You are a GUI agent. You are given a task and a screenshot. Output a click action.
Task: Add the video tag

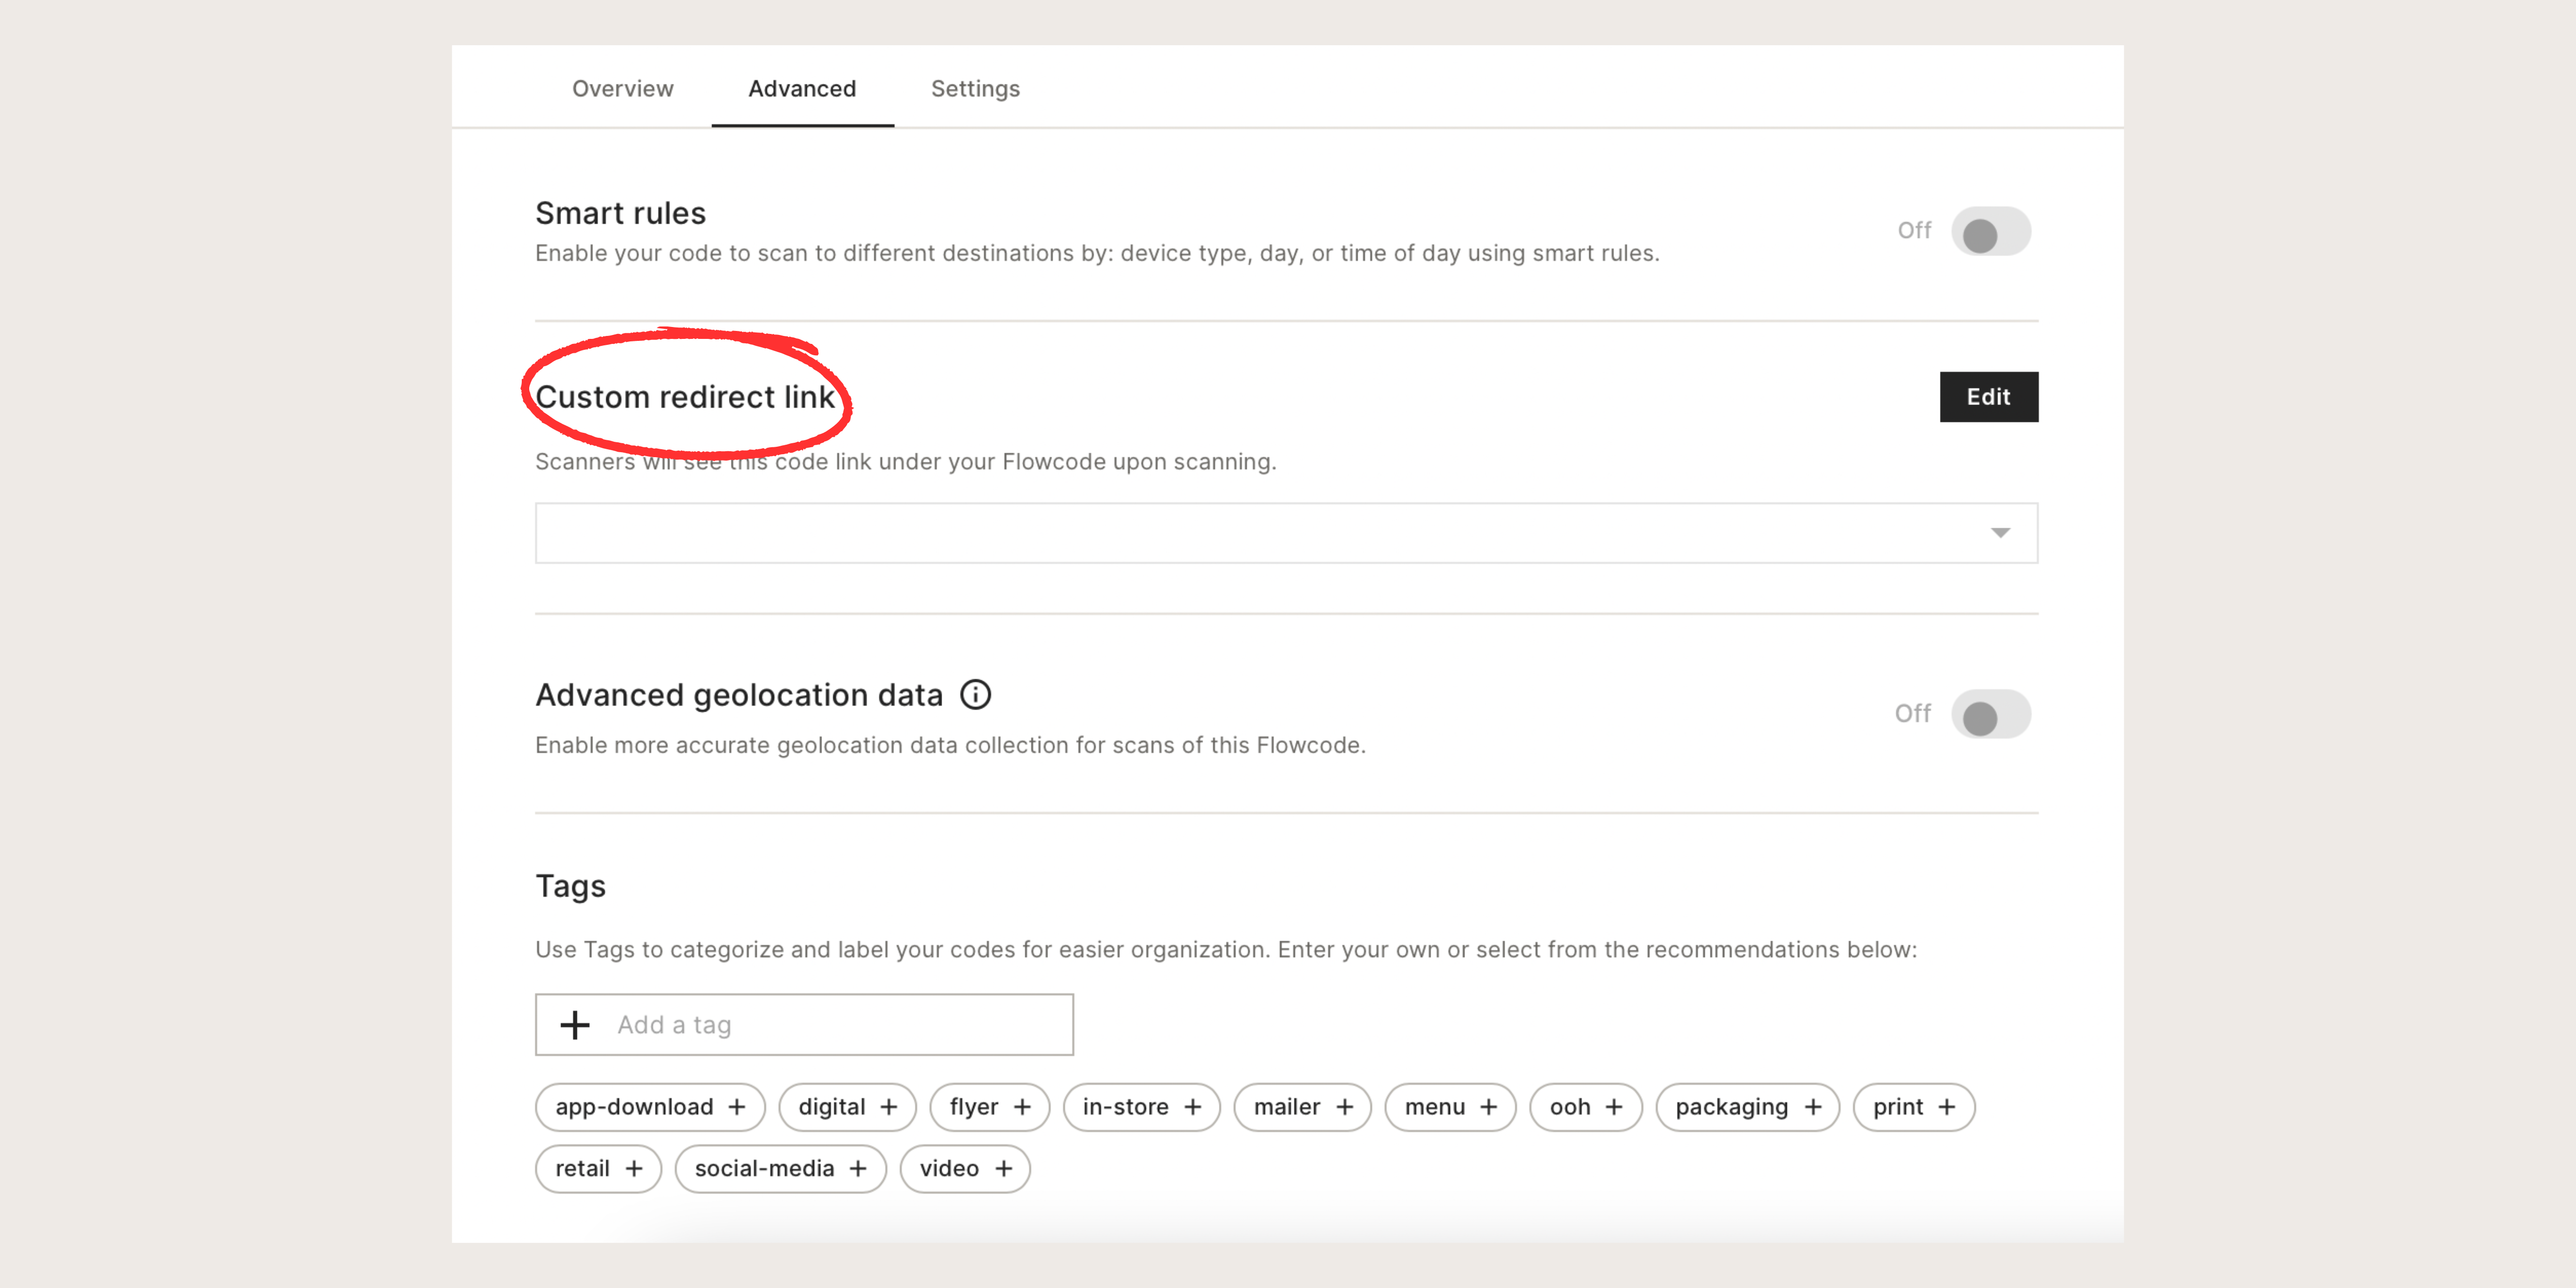click(x=965, y=1169)
